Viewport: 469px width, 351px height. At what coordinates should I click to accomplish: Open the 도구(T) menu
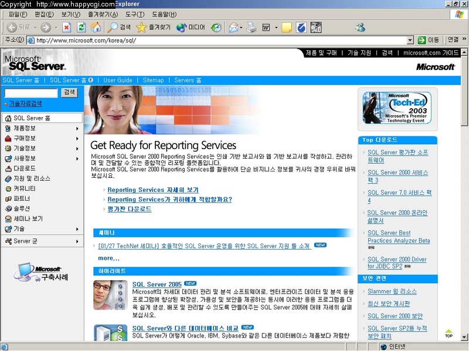(135, 14)
